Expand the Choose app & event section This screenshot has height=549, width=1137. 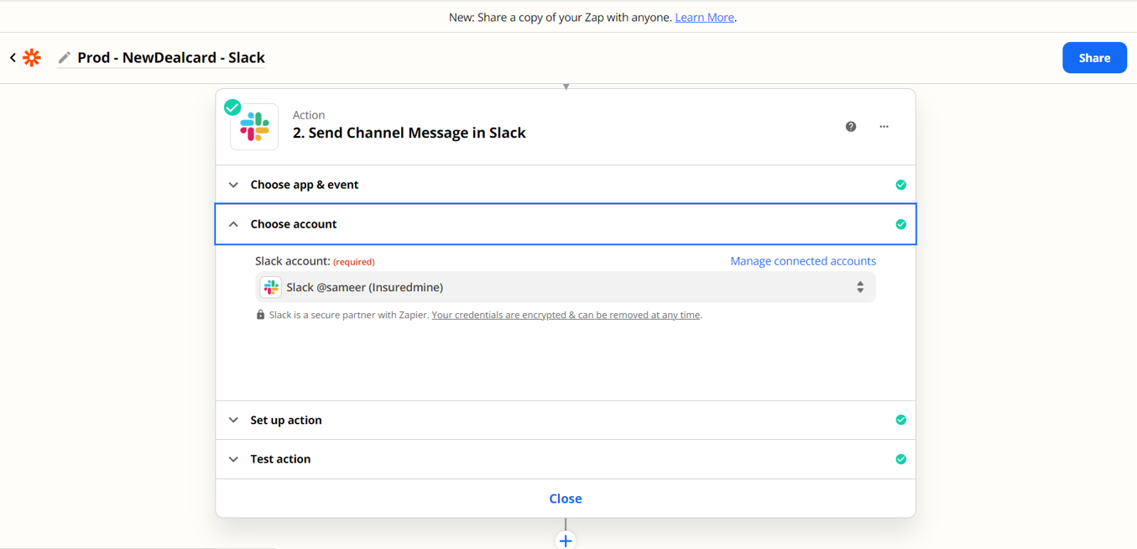(566, 185)
